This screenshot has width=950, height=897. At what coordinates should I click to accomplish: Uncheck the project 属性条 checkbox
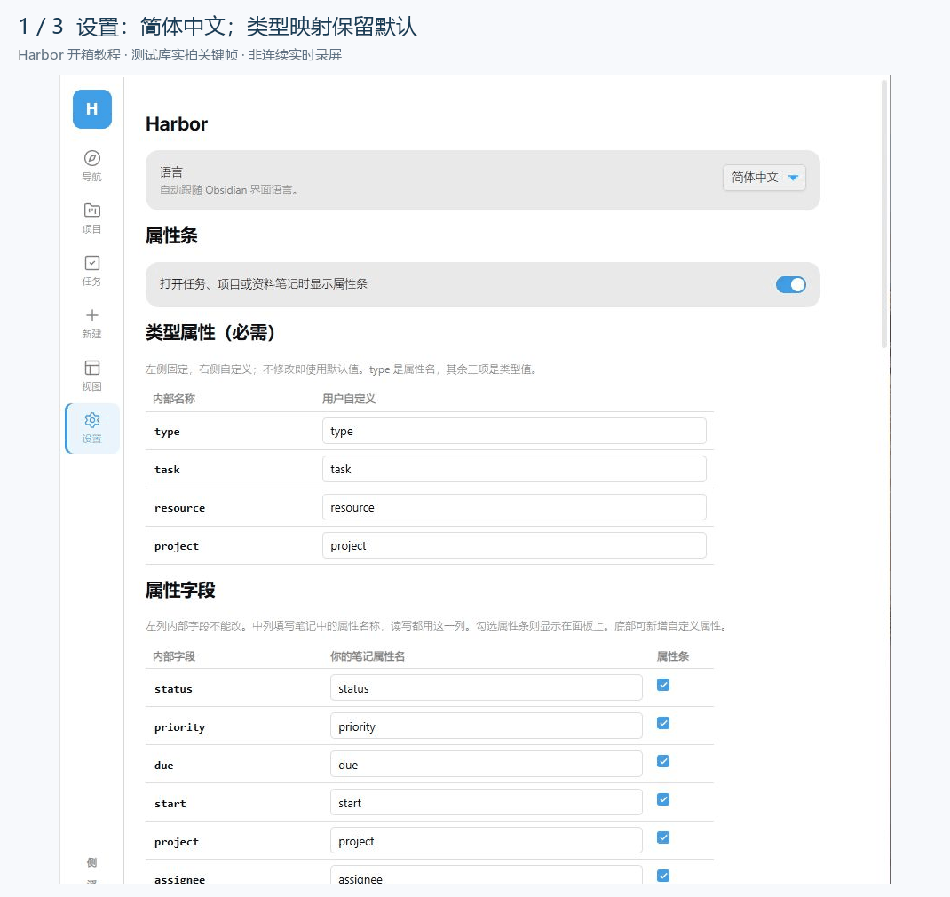click(x=663, y=837)
